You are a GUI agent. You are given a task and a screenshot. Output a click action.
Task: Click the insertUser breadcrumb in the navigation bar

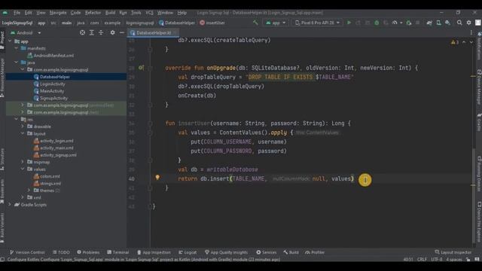212,23
